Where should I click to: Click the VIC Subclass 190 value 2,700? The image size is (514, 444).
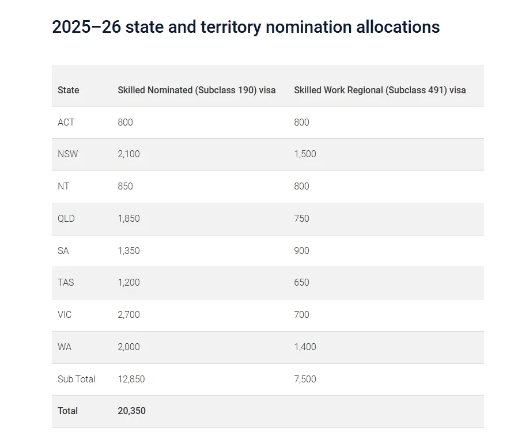128,315
